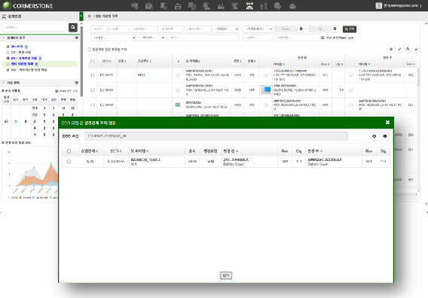Click the print icon above the results table
Viewport: 428px width, 298px height.
pos(408,49)
